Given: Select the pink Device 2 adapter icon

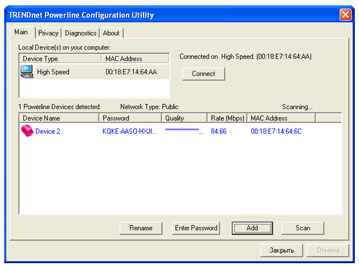Looking at the screenshot, I should pos(28,131).
